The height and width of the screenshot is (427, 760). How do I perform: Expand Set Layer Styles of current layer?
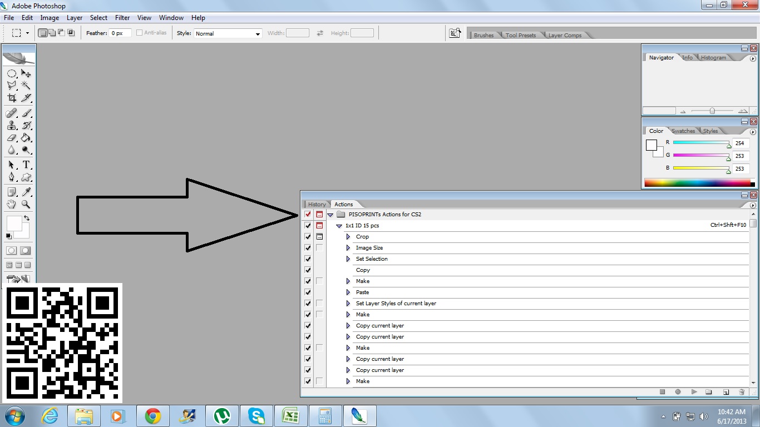click(x=348, y=304)
